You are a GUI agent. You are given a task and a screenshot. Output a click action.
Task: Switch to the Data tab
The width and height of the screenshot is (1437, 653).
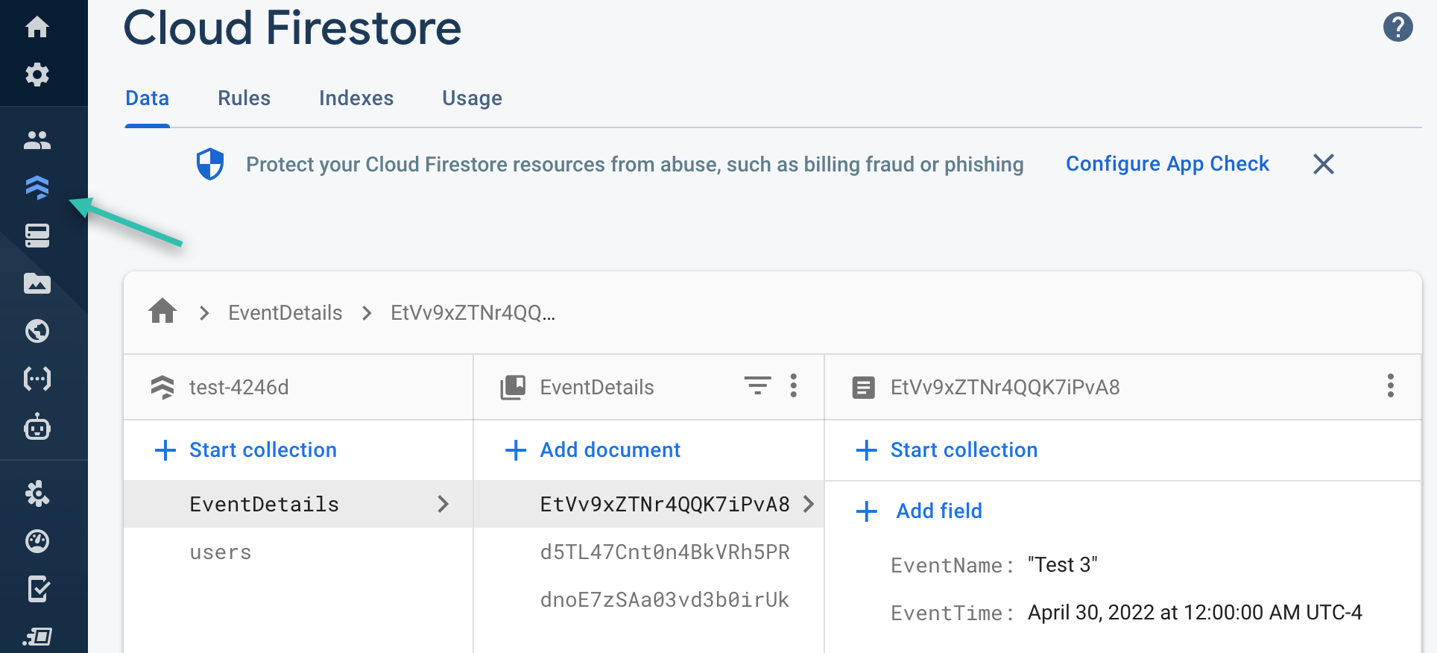tap(148, 98)
